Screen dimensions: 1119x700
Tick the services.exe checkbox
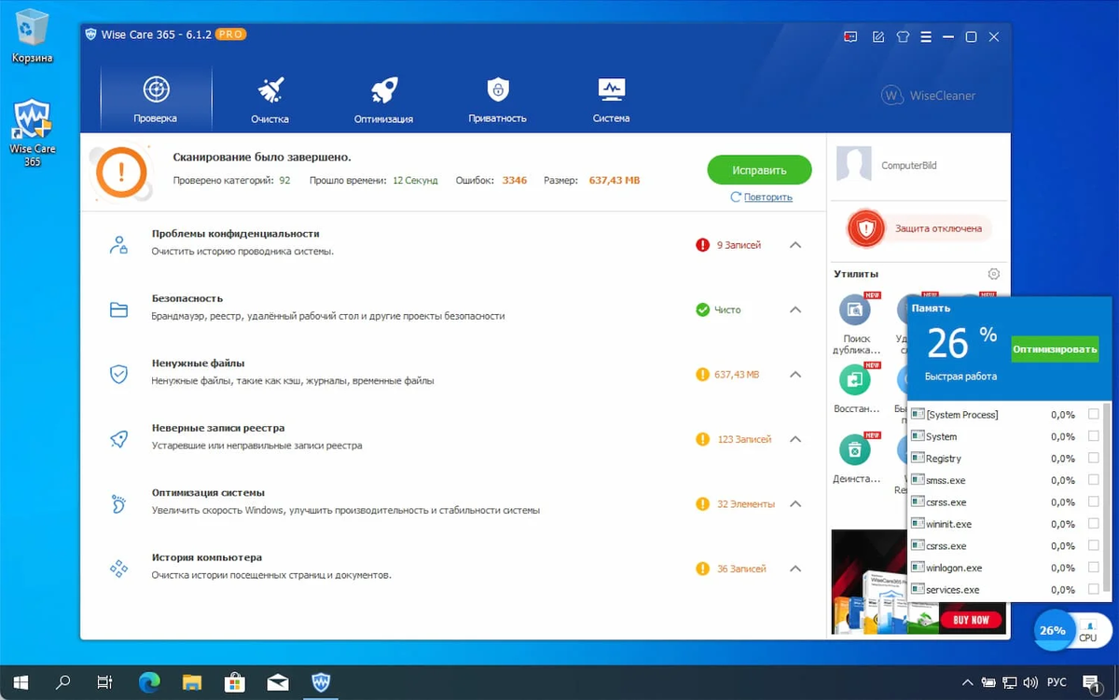tap(1094, 589)
